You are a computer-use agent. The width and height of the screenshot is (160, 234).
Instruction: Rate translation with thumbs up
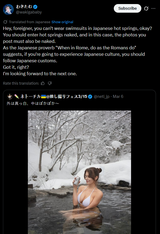pos(43,83)
